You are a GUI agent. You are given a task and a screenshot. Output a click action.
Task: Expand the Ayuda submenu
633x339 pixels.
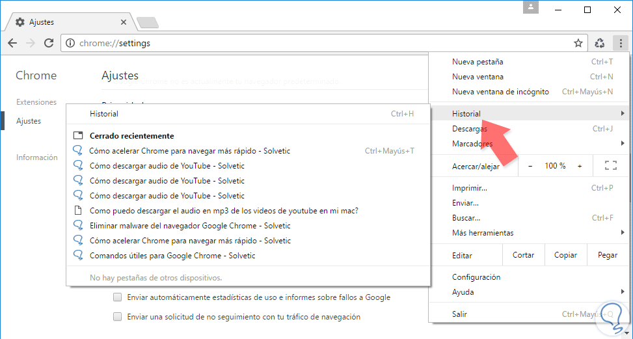[528, 292]
